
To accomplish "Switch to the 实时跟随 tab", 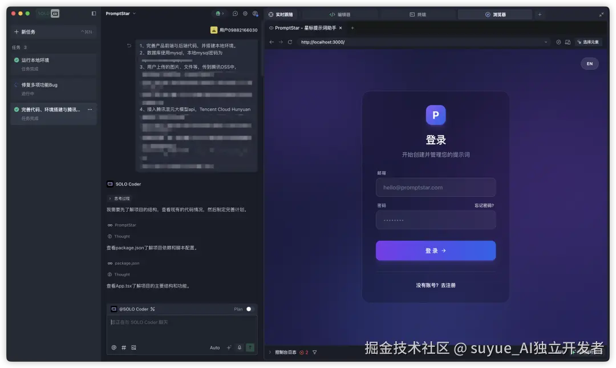I will pyautogui.click(x=281, y=14).
